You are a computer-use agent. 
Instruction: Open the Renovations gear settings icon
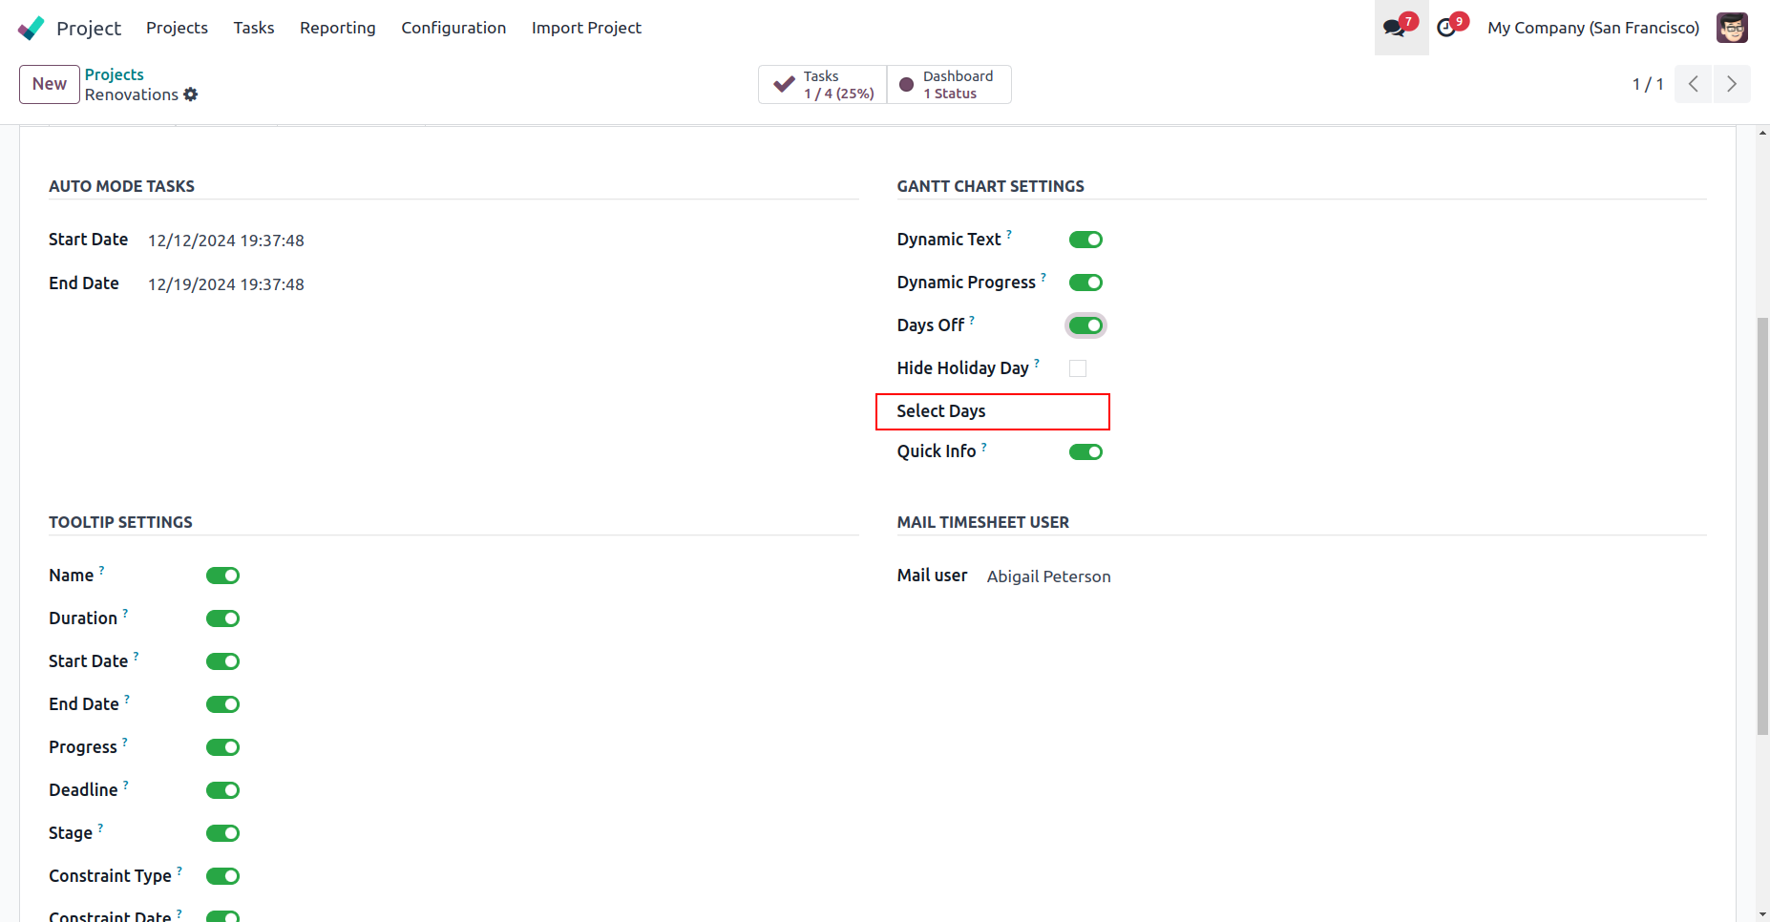(x=191, y=94)
